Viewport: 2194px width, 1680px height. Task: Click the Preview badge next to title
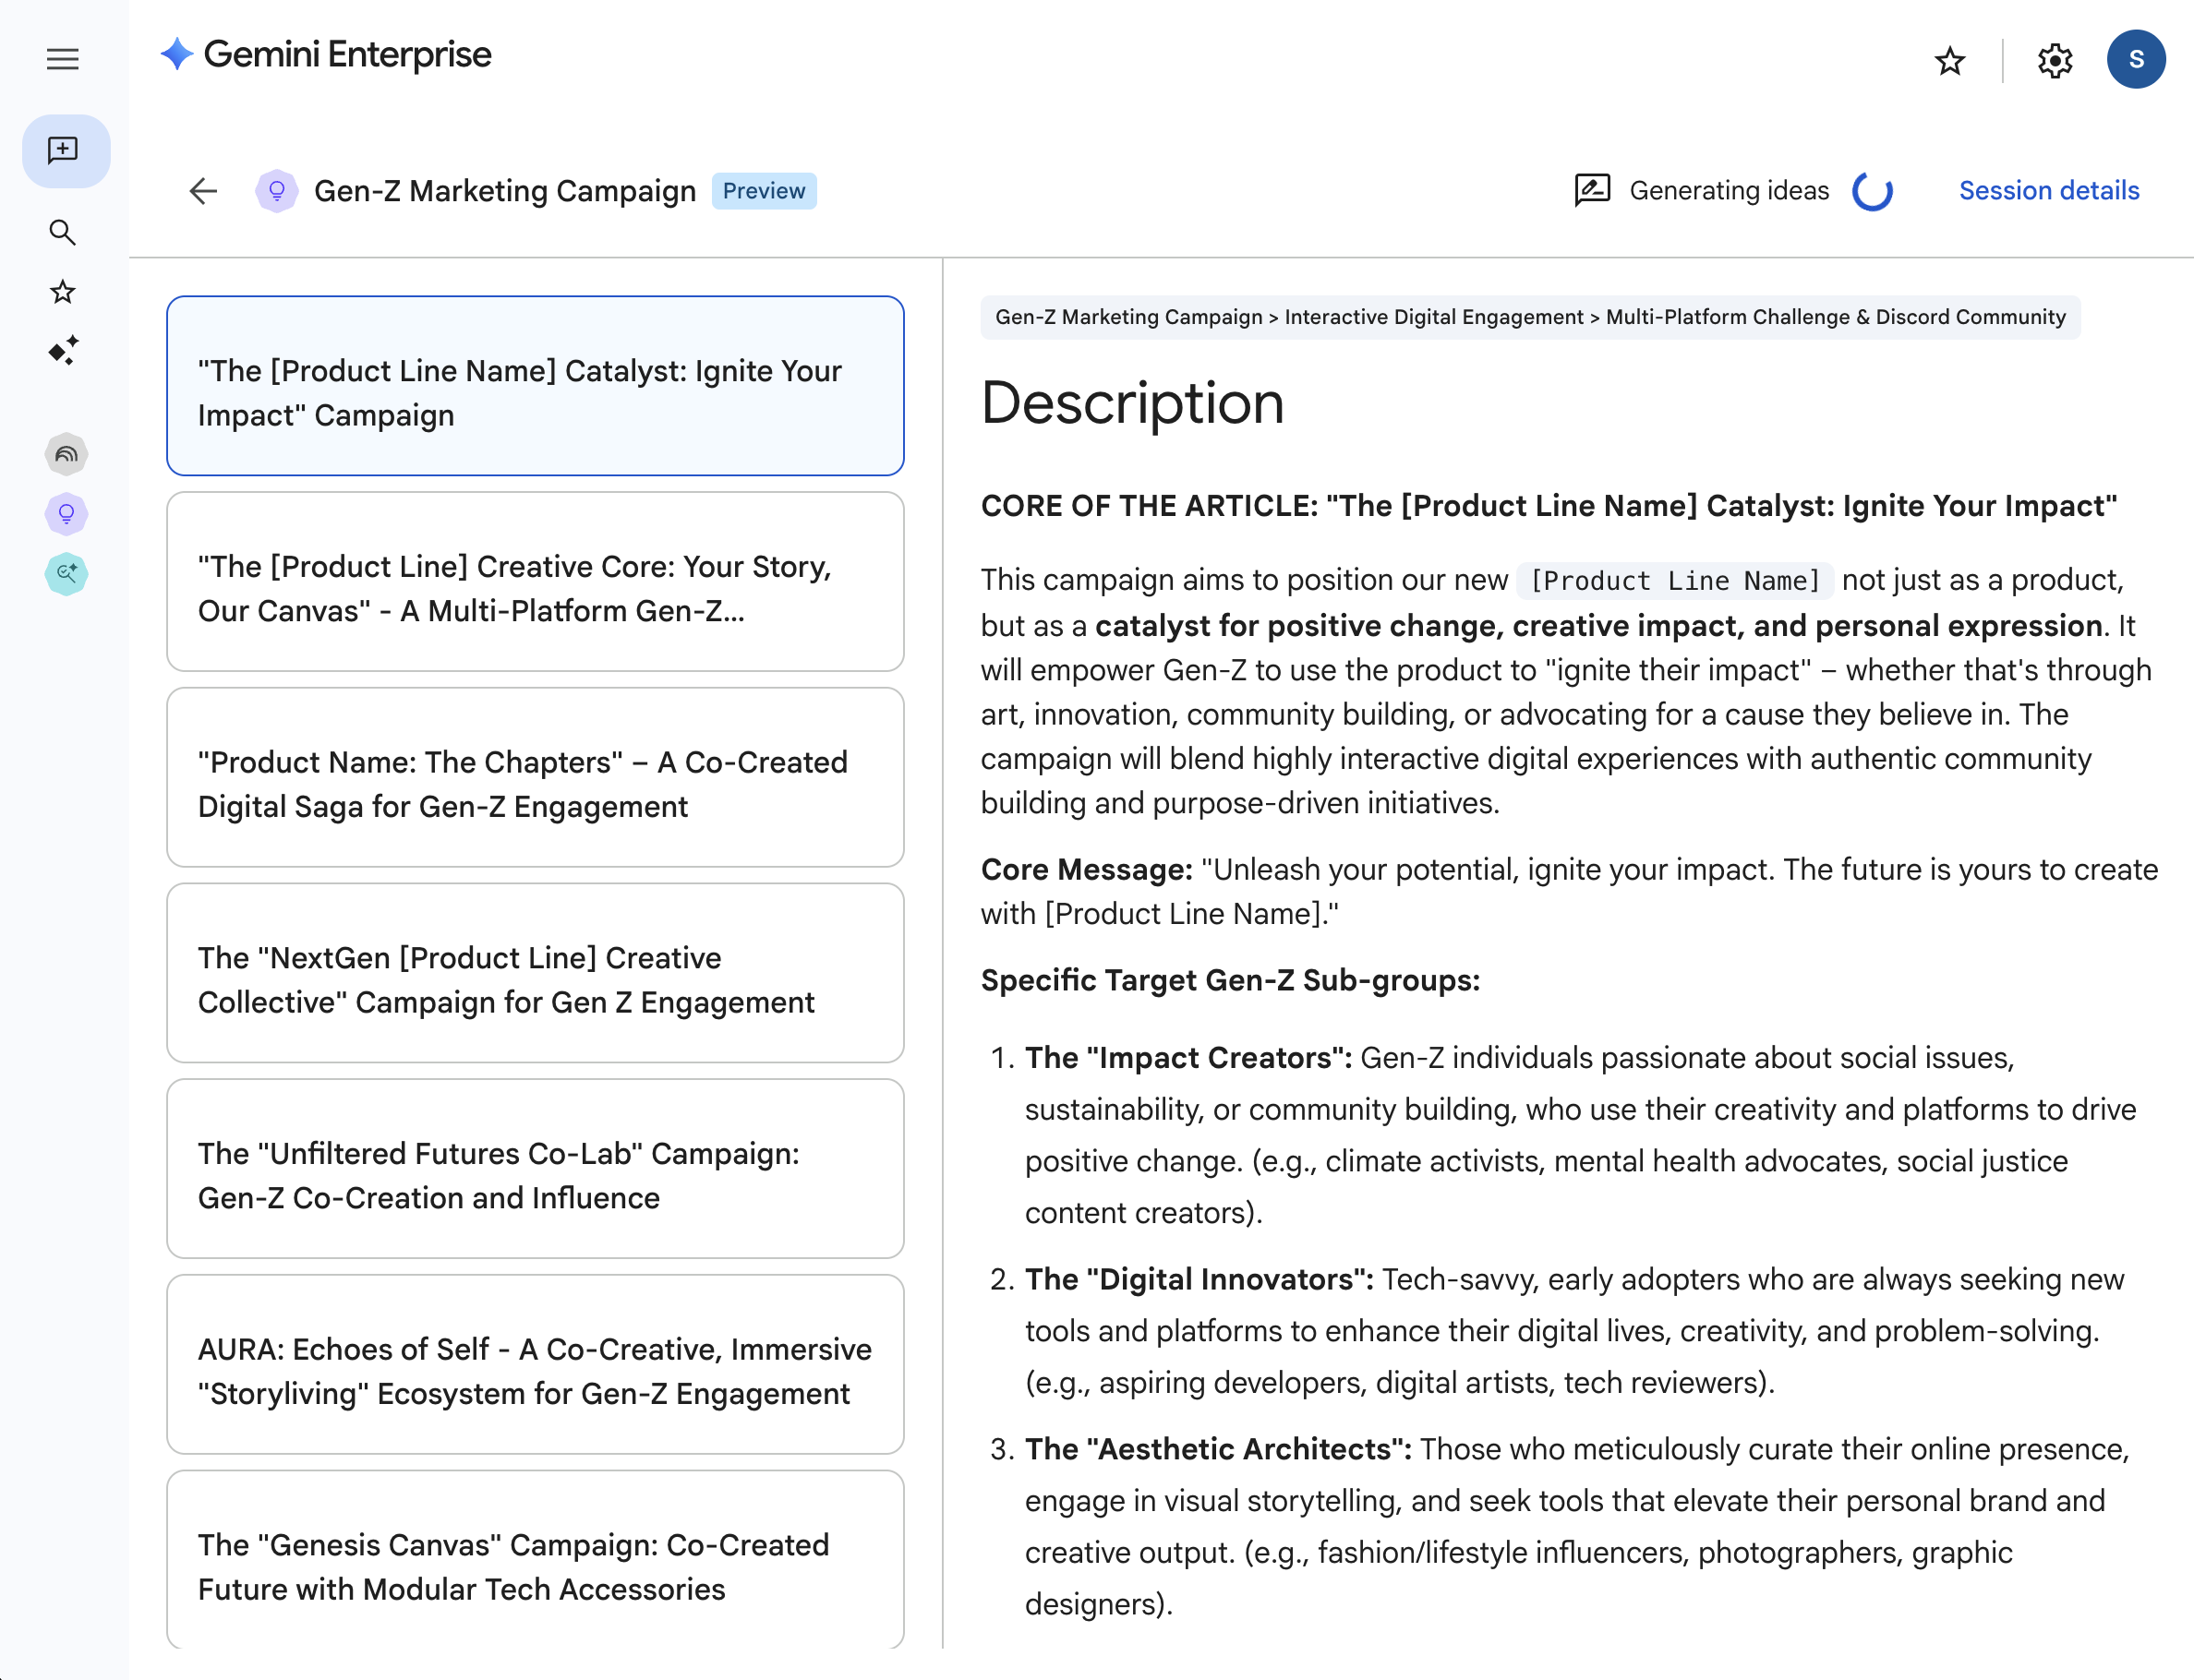click(x=764, y=191)
